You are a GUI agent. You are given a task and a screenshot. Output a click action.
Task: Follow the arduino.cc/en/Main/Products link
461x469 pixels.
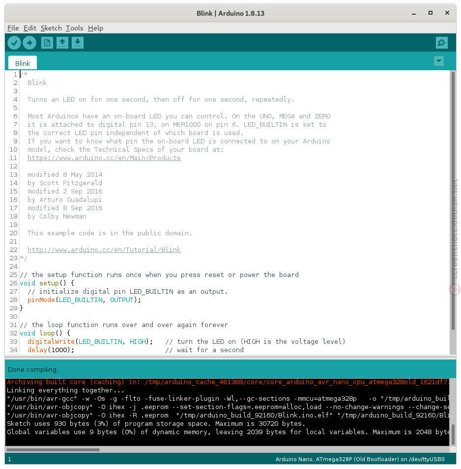pos(104,158)
